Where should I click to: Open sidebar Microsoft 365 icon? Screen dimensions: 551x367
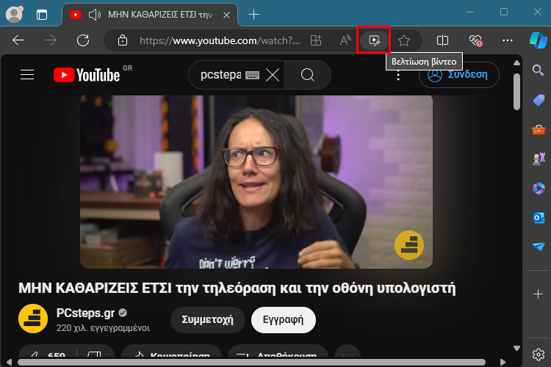coord(539,188)
